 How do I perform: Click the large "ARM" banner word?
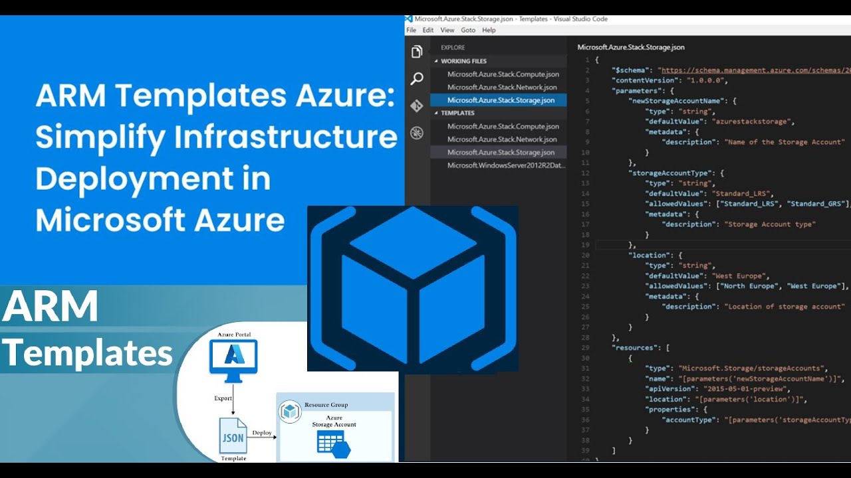click(51, 307)
